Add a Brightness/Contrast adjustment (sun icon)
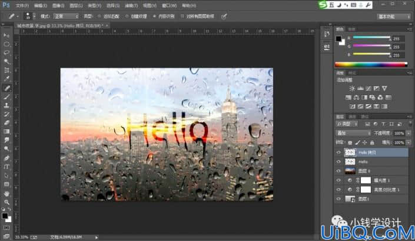 [352, 88]
